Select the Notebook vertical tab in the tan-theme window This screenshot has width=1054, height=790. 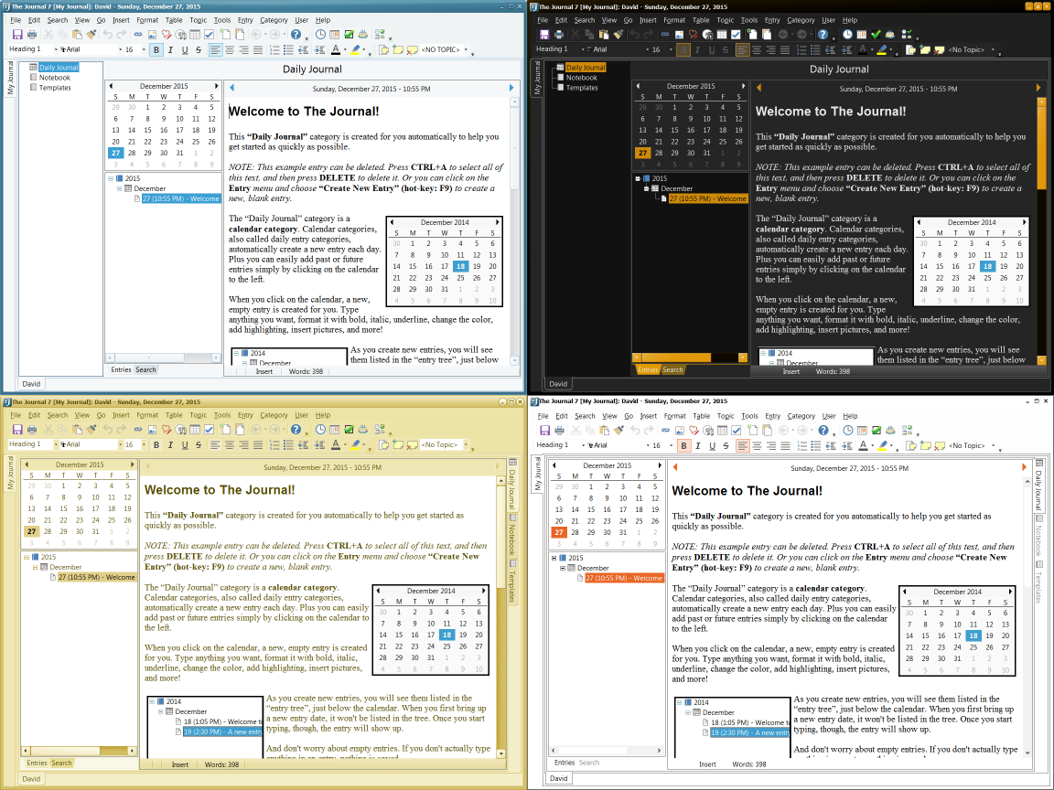(513, 536)
